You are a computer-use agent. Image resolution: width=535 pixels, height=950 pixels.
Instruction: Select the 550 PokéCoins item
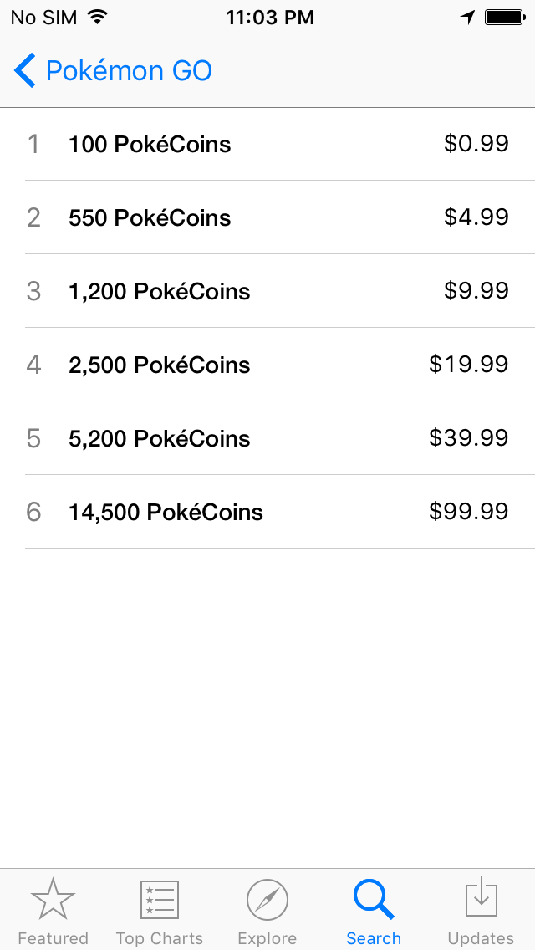267,217
